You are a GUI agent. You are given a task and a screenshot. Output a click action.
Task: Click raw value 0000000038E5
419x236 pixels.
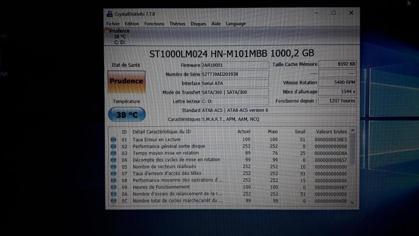click(x=331, y=140)
